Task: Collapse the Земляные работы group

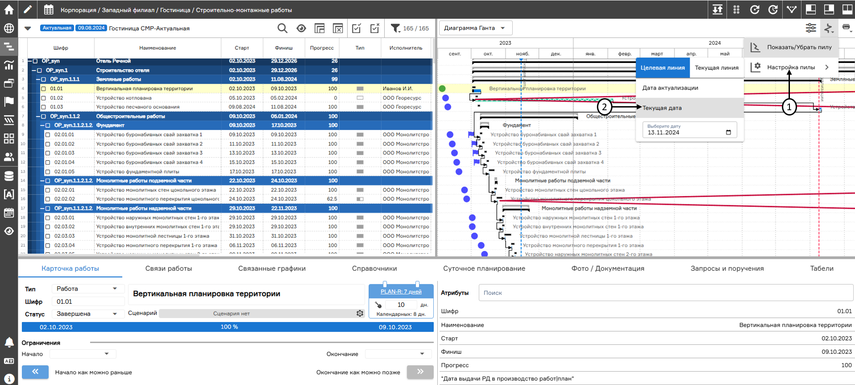Action: (38, 79)
